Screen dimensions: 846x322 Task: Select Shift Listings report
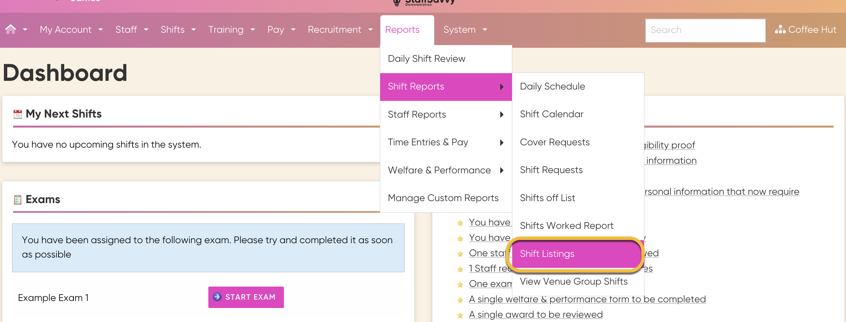578,254
